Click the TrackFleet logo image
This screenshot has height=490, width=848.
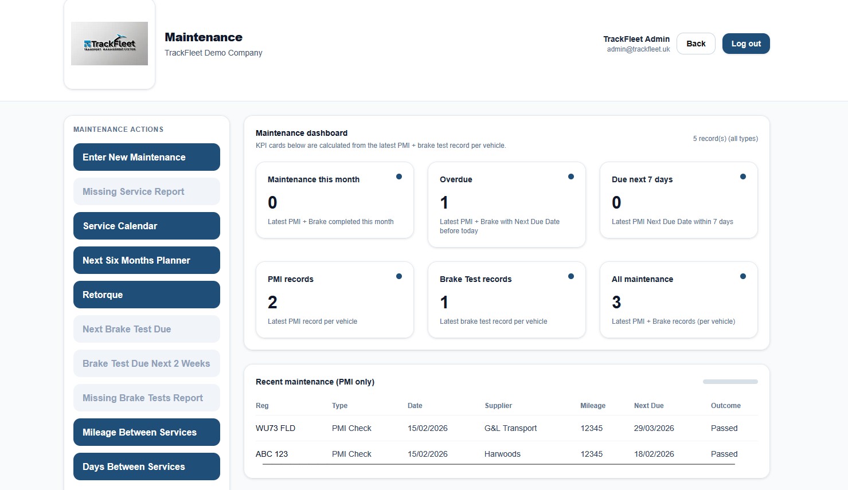pos(109,43)
